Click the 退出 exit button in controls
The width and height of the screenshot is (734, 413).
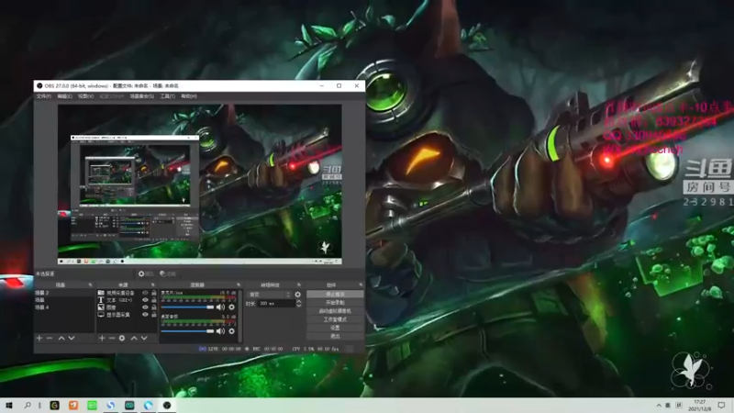click(335, 336)
